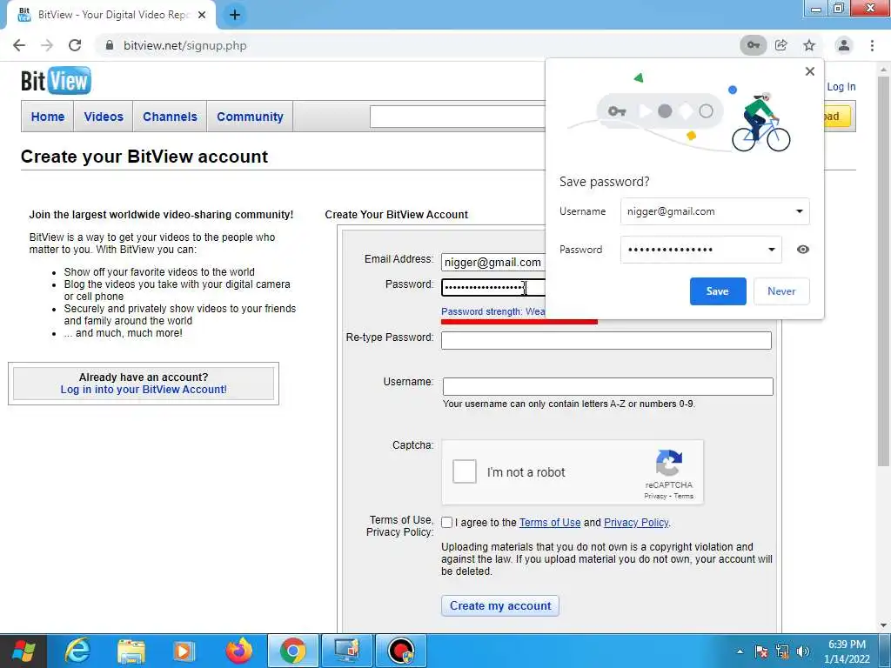Screen dimensions: 891x668
Task: Open the Windows Start button
Action: click(23, 651)
